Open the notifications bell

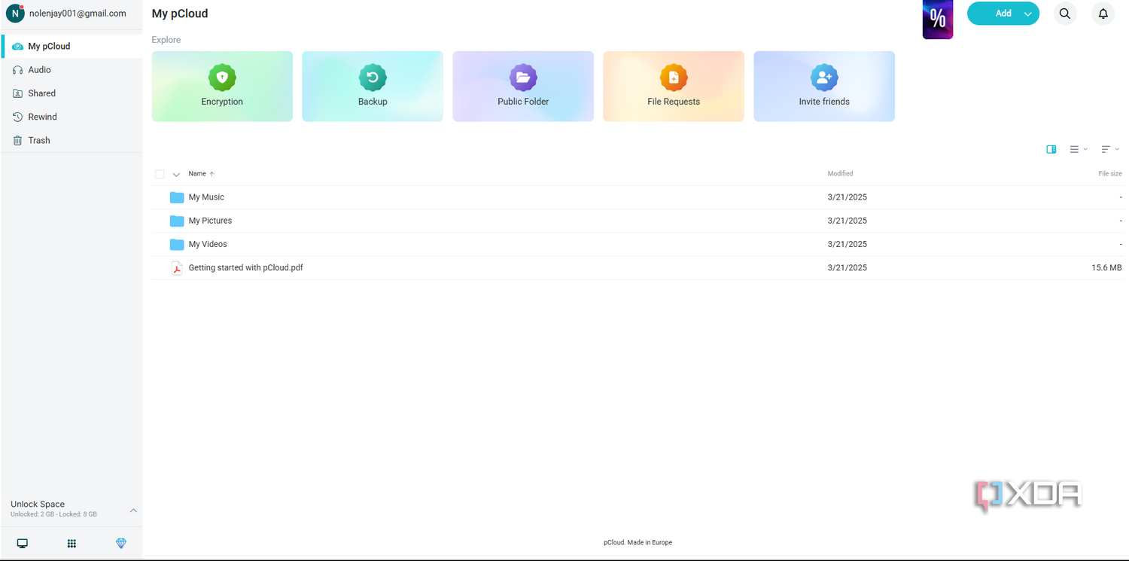[x=1103, y=14]
